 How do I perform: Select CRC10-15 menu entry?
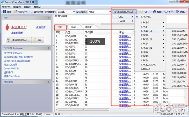pos(150,31)
